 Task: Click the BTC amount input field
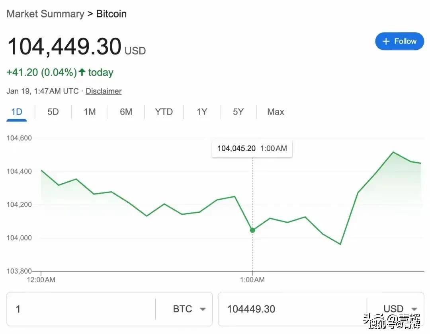point(81,309)
